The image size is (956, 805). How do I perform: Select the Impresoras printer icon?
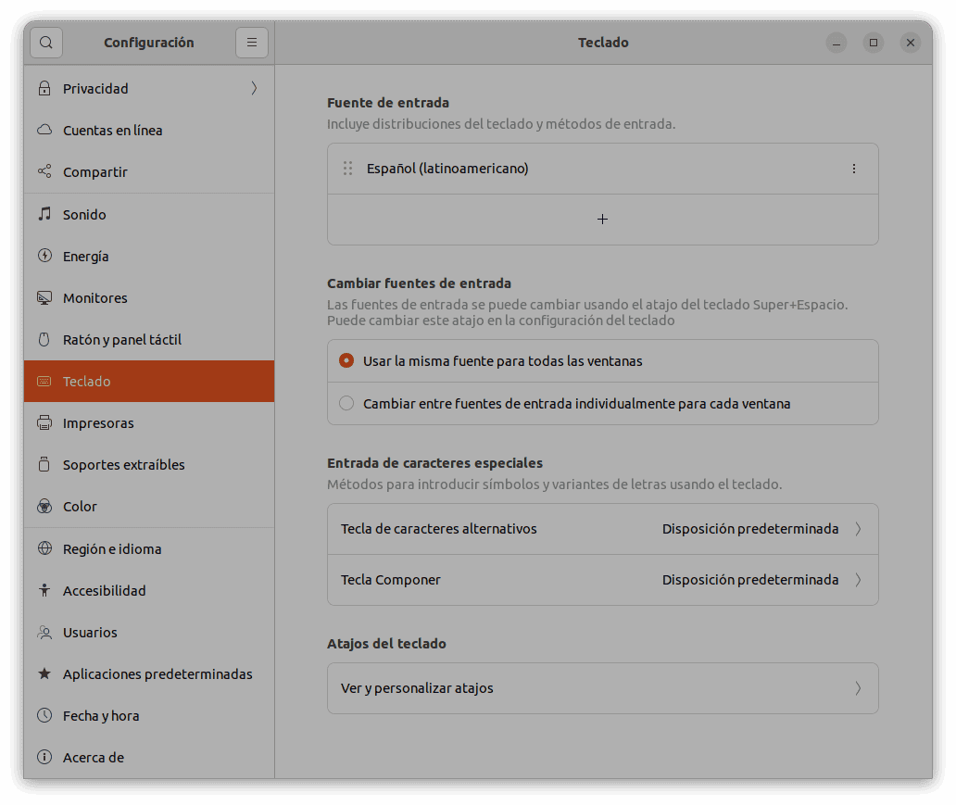click(43, 422)
